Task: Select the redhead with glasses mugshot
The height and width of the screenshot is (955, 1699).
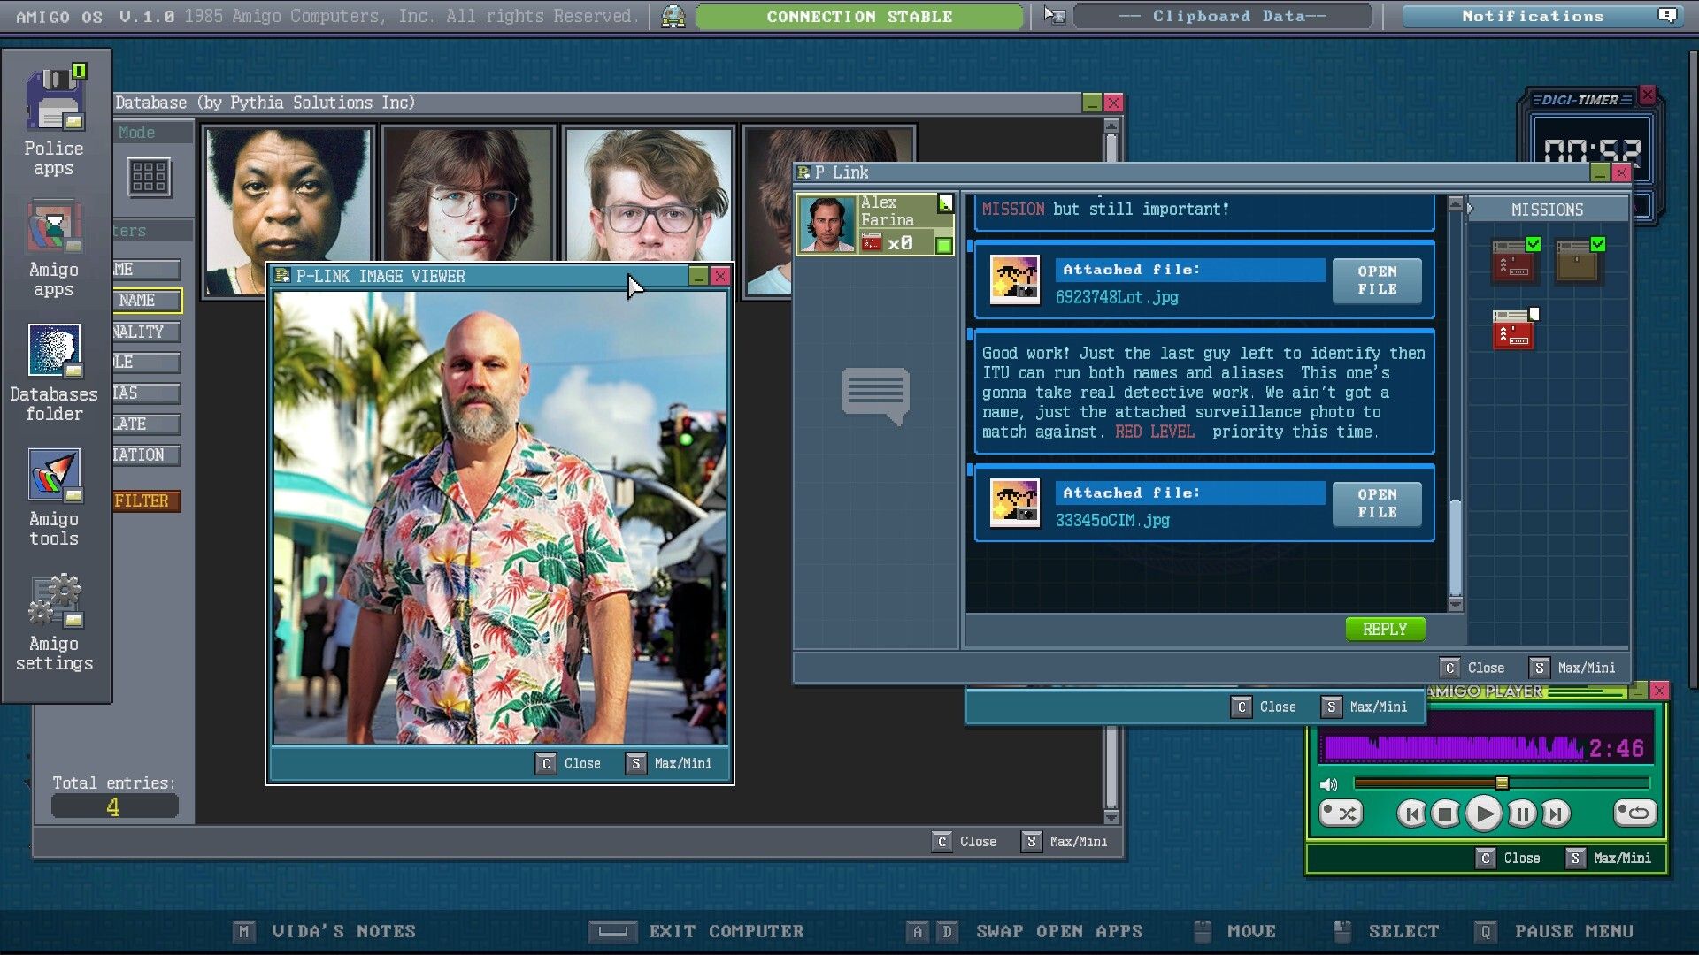Action: click(x=649, y=195)
